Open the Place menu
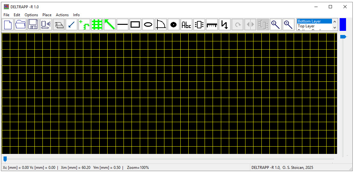Image resolution: width=354 pixels, height=173 pixels. [47, 15]
